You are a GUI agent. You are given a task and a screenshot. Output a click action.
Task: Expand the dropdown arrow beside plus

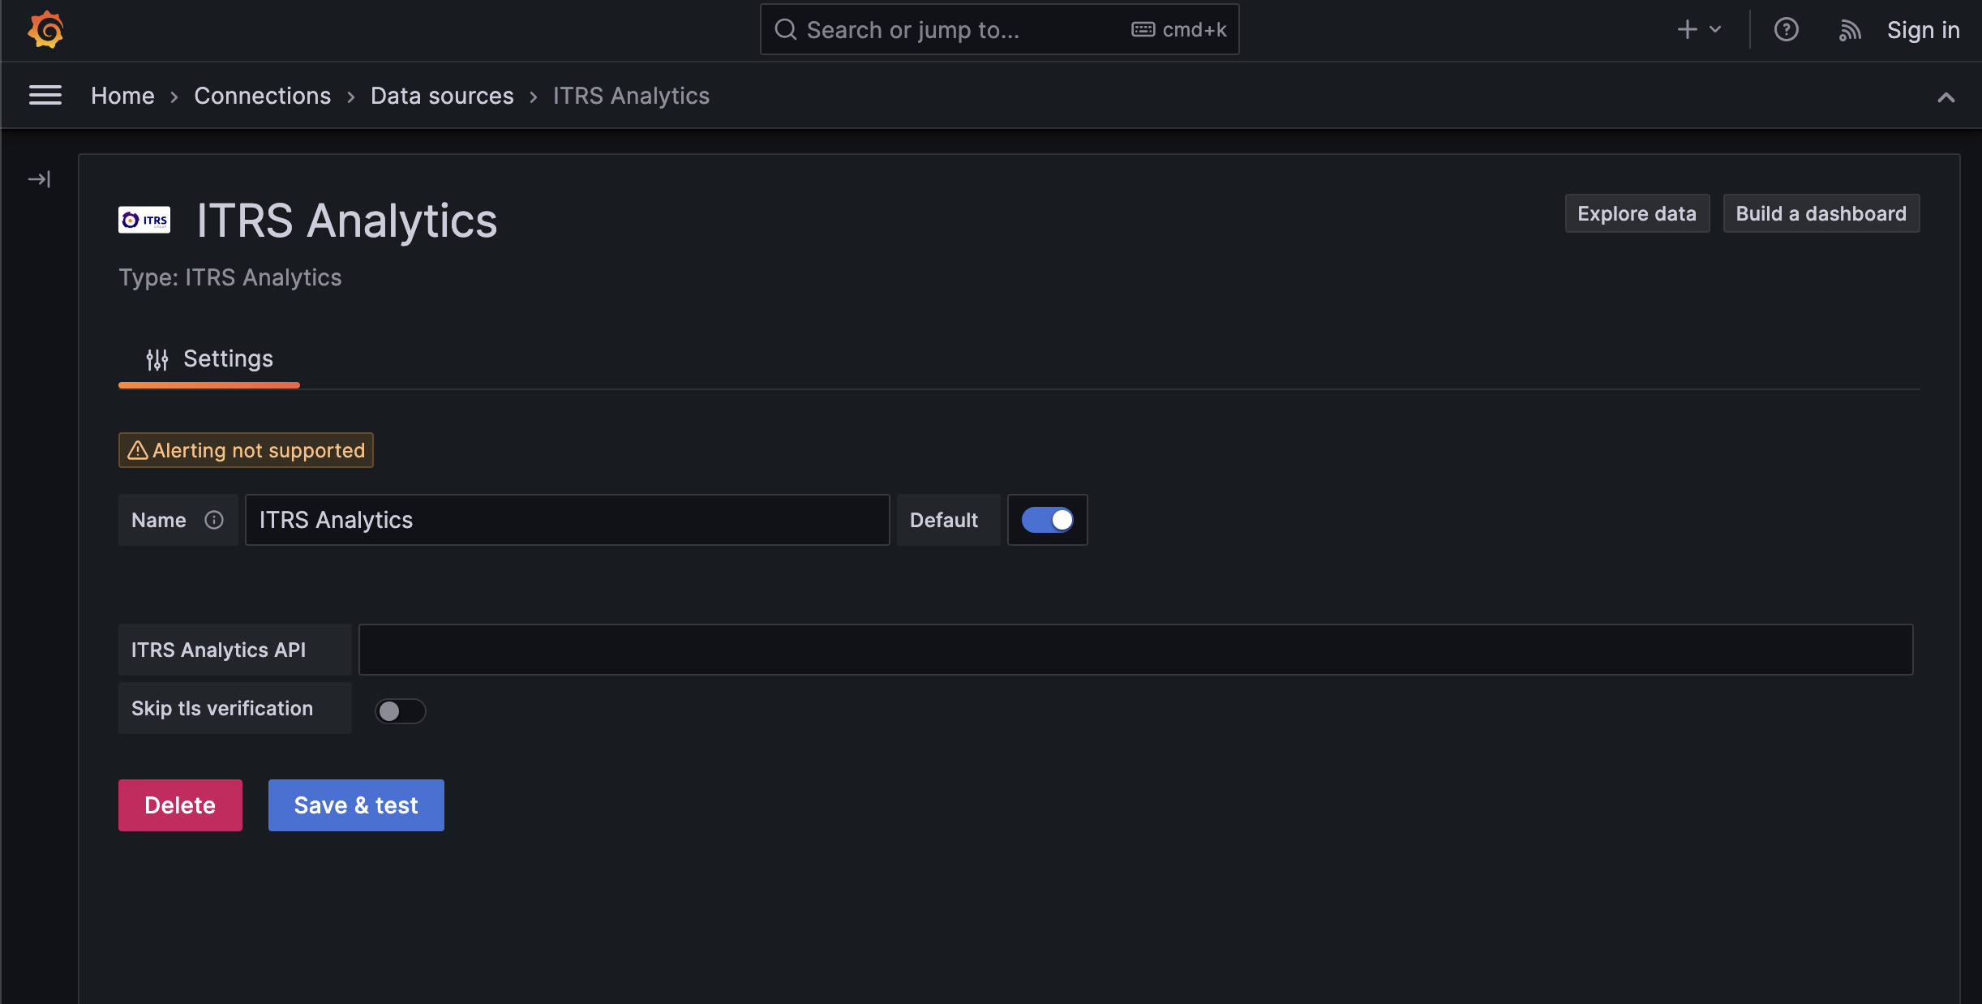click(1715, 30)
